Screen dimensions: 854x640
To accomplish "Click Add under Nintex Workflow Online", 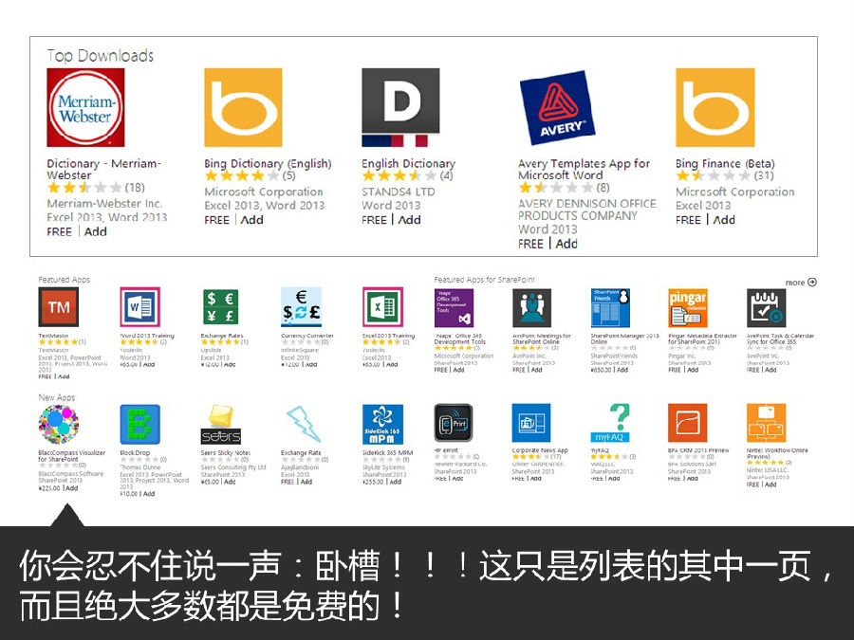I will pos(770,485).
